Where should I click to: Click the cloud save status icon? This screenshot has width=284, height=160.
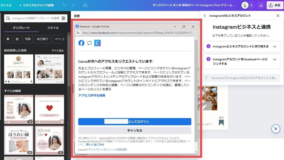[x=85, y=5]
